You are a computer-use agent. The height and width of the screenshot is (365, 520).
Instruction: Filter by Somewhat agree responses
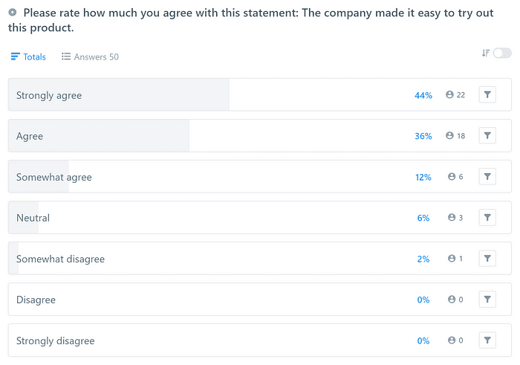point(487,177)
